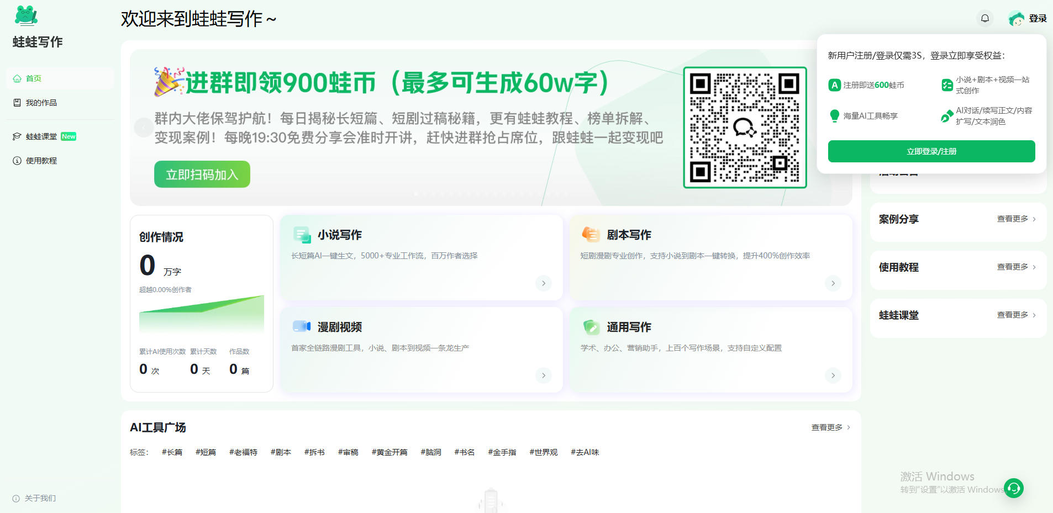Viewport: 1053px width, 513px height.
Task: Expand 案例分享 with 查看更多
Action: 1016,219
